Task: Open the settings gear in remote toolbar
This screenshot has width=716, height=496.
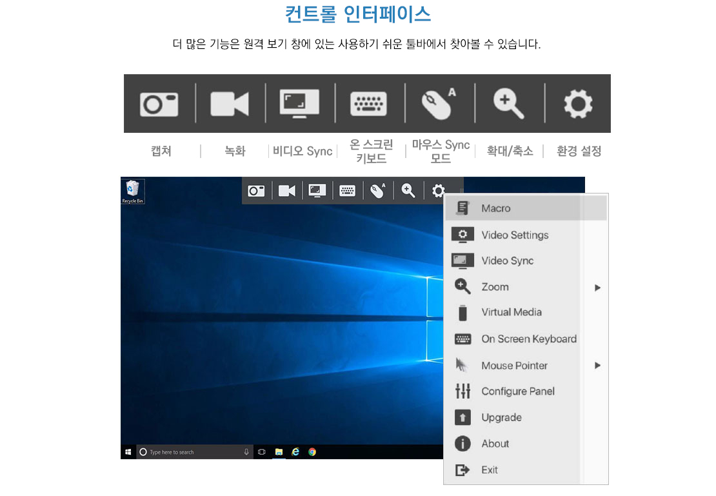Action: [439, 191]
